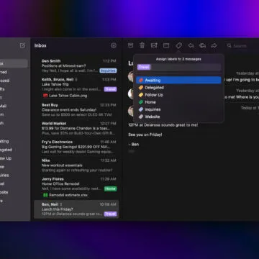Select the Lunch this Friday? conversation
This screenshot has width=259, height=259.
pyautogui.click(x=76, y=209)
